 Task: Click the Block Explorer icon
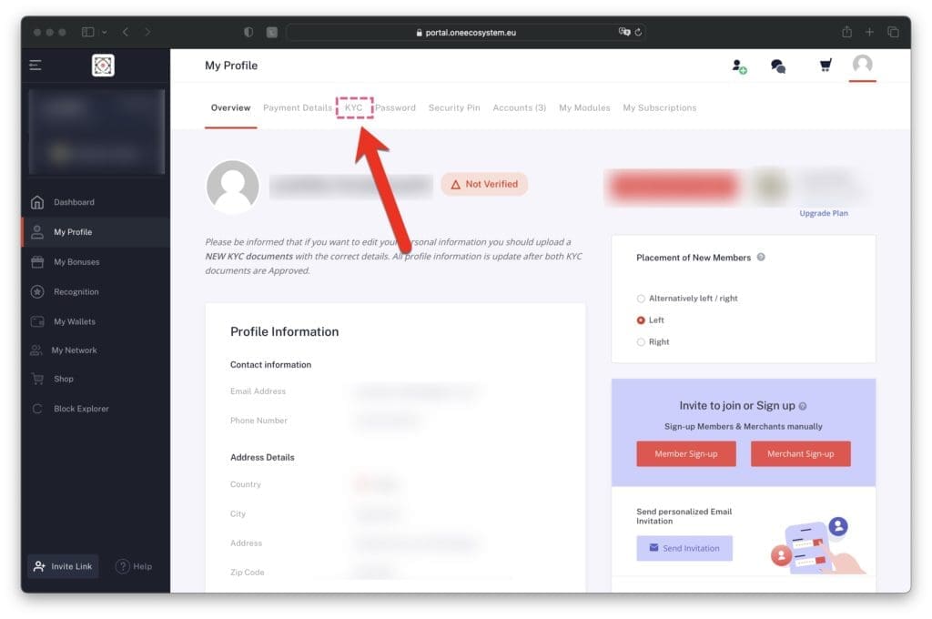(x=36, y=409)
